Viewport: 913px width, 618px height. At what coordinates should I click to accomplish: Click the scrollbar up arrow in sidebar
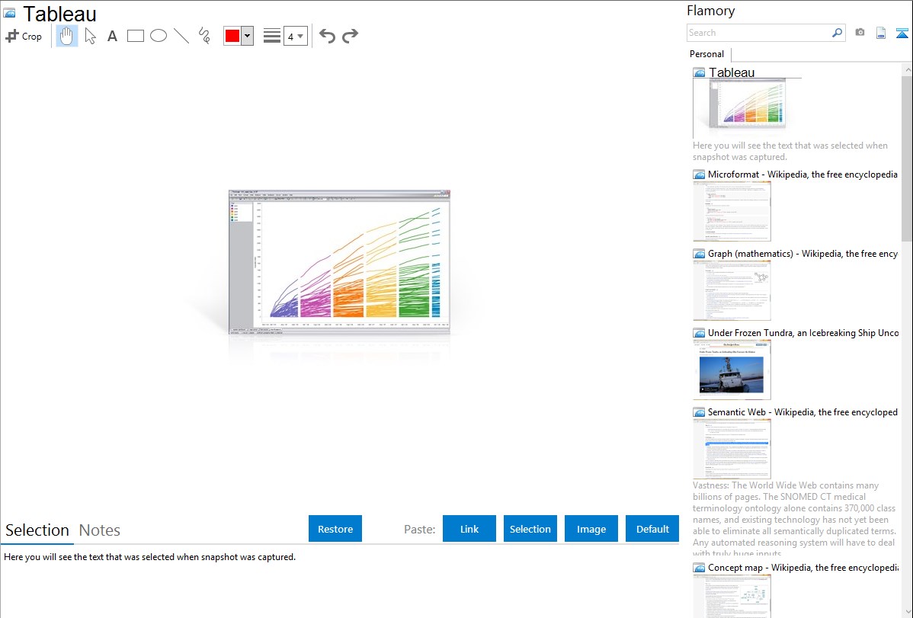coord(907,69)
